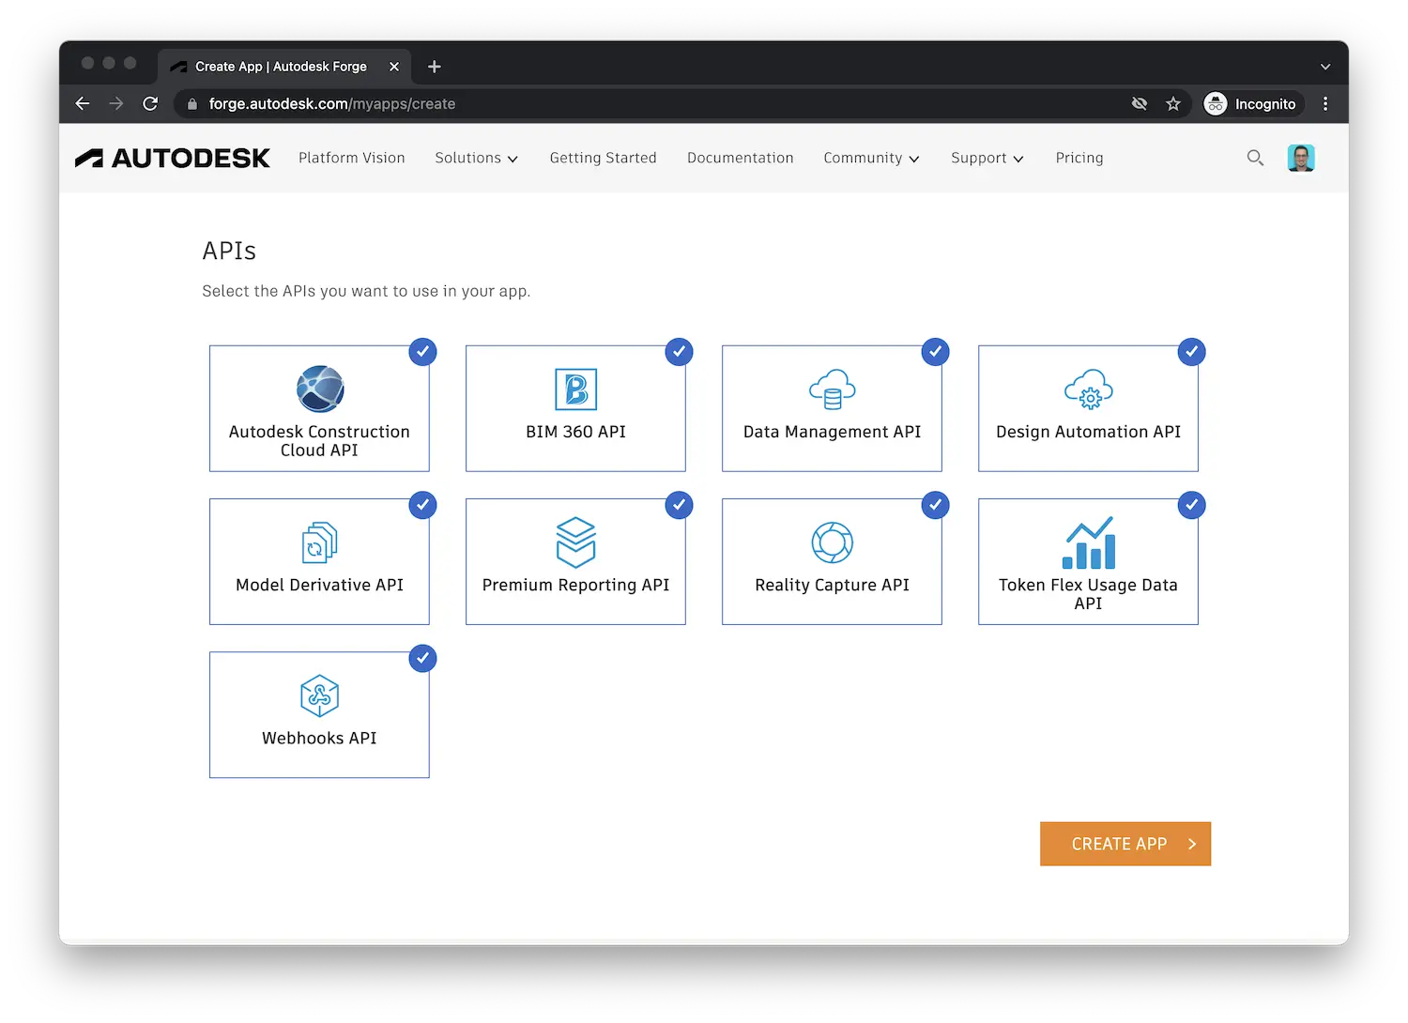Uncheck Webhooks API checkmark
This screenshot has width=1408, height=1023.
423,659
